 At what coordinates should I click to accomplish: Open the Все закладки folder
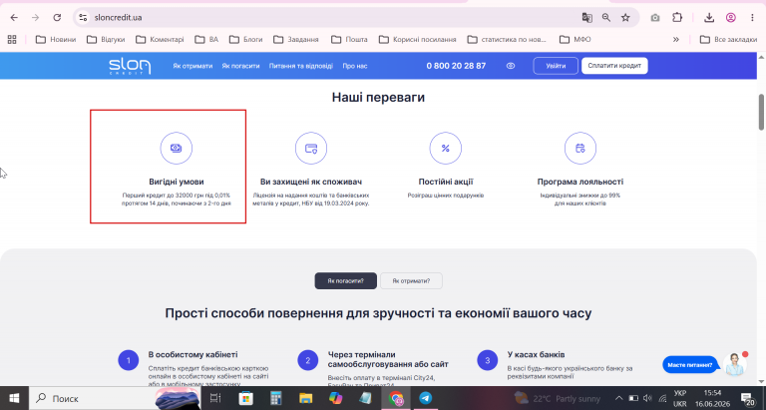(x=728, y=39)
